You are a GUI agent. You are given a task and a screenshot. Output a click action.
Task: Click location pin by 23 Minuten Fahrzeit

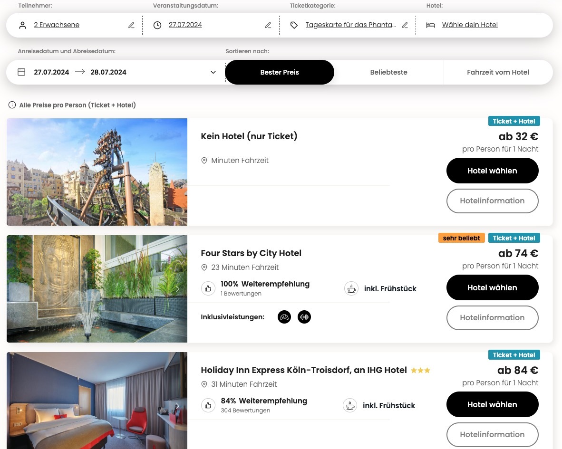204,267
